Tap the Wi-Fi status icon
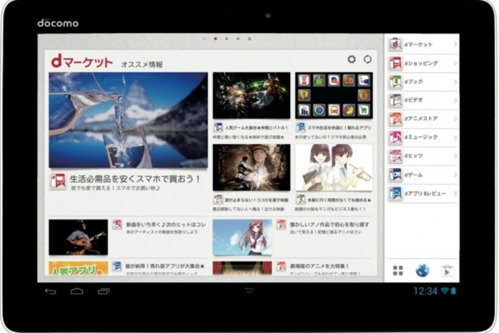499x333 pixels. [444, 290]
